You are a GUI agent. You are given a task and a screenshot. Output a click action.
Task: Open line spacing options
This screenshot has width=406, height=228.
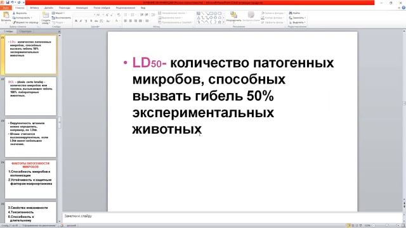pyautogui.click(x=153, y=15)
